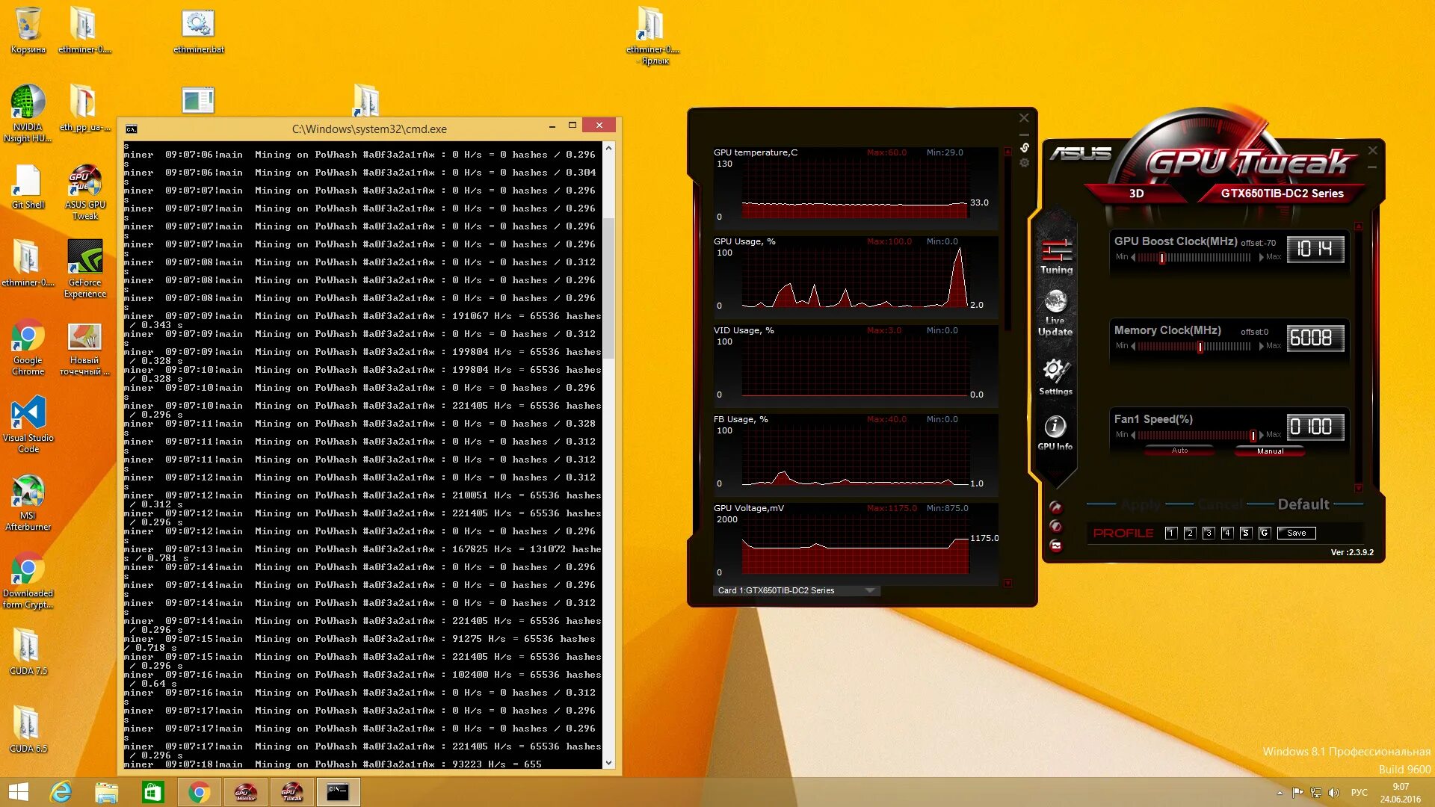Image resolution: width=1435 pixels, height=807 pixels.
Task: Click the link icon on monitor panel
Action: [1024, 147]
